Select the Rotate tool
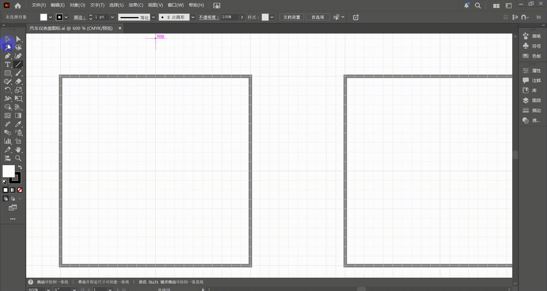 coord(8,90)
